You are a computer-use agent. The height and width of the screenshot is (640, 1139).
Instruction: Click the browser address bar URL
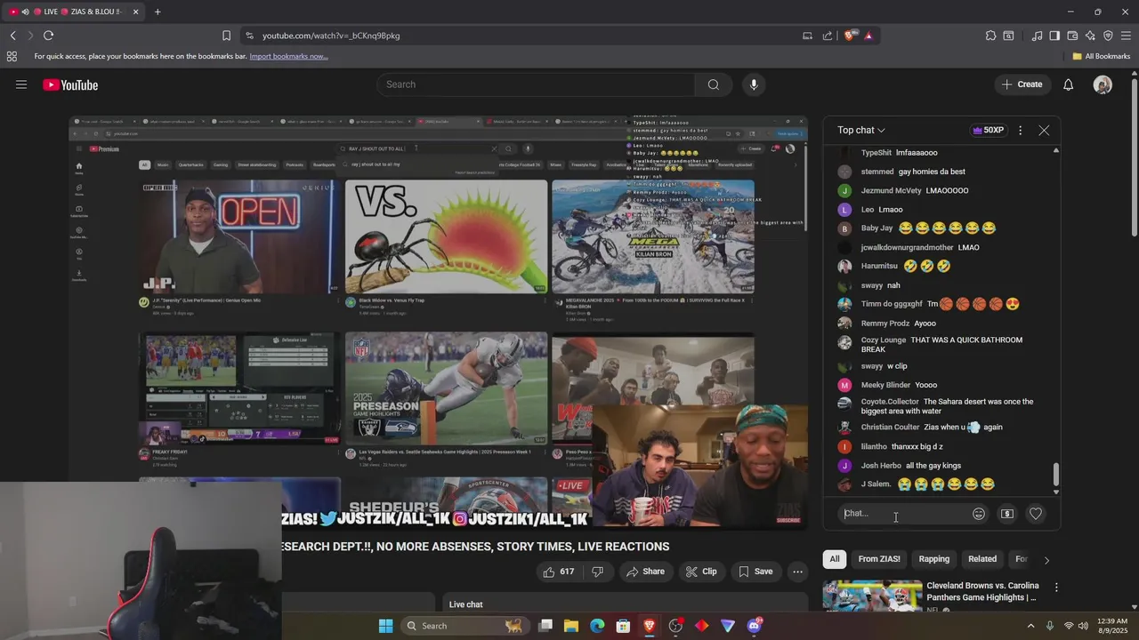(331, 36)
